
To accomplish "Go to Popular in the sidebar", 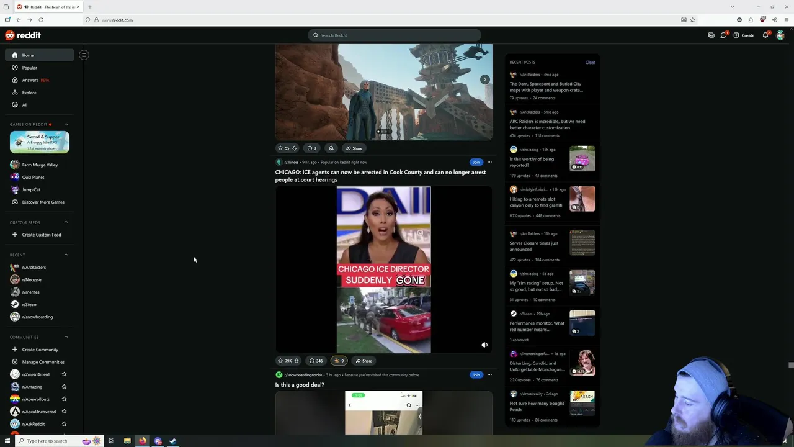I will click(40, 68).
